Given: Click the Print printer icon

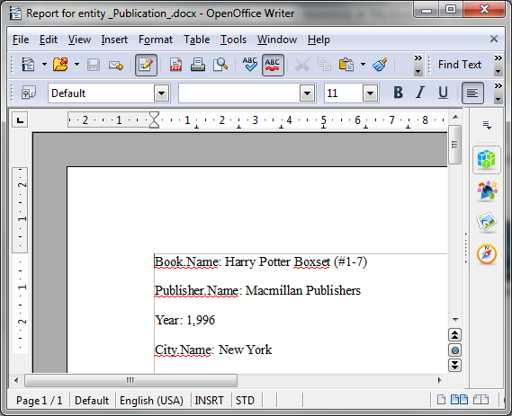Looking at the screenshot, I should point(198,65).
